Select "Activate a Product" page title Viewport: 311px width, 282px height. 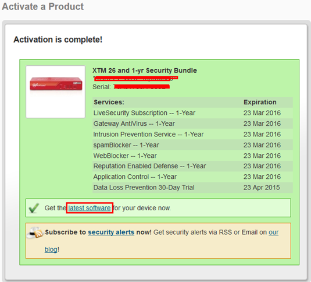pos(43,6)
